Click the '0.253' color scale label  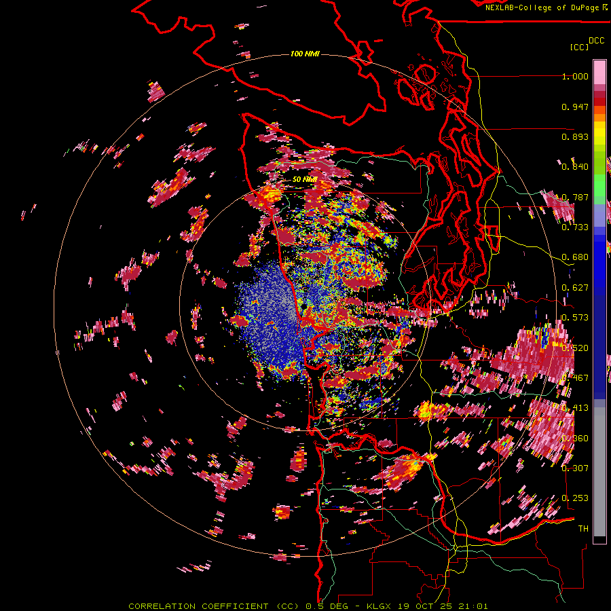(x=575, y=498)
